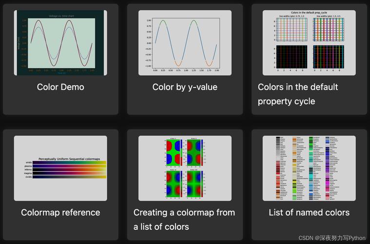
Task: Open the Color Demo chart thumbnail
Action: 60,43
